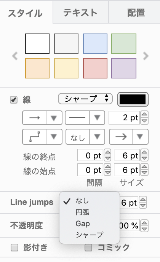The width and height of the screenshot is (160, 262).
Task: Open the black line color picker
Action: pos(133,99)
